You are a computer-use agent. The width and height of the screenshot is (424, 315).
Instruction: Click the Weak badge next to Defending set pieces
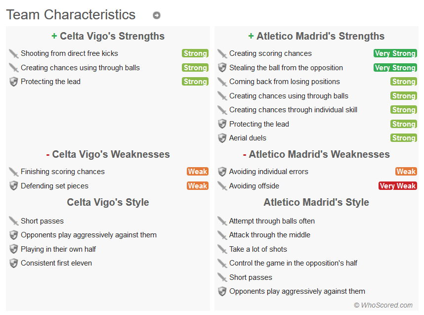pyautogui.click(x=198, y=186)
